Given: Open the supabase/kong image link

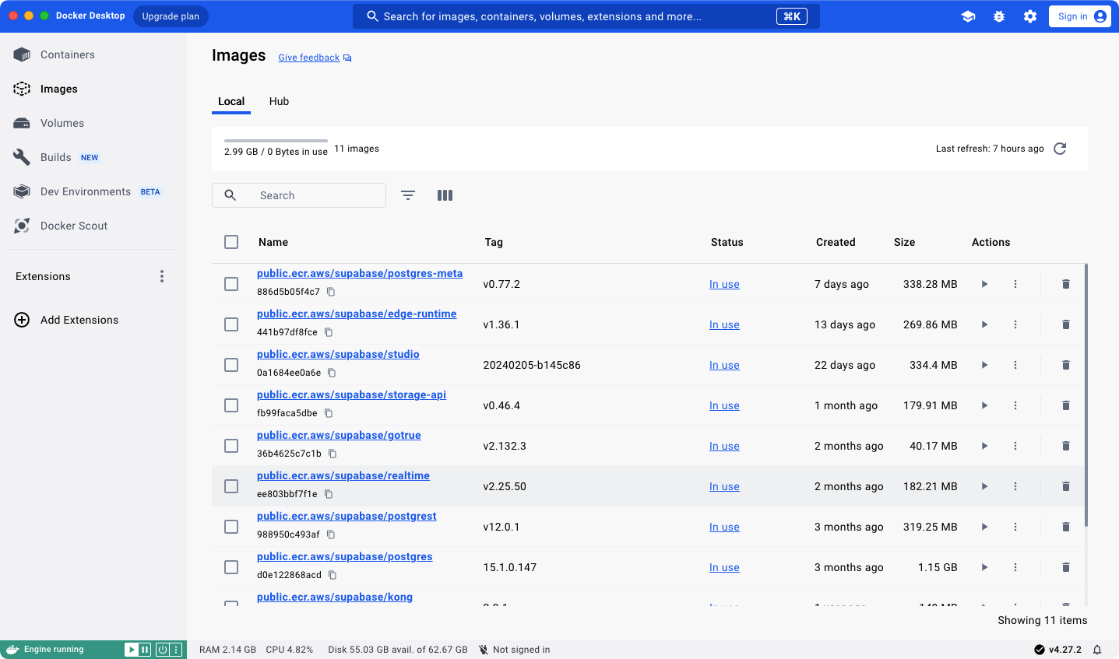Looking at the screenshot, I should click(x=335, y=597).
